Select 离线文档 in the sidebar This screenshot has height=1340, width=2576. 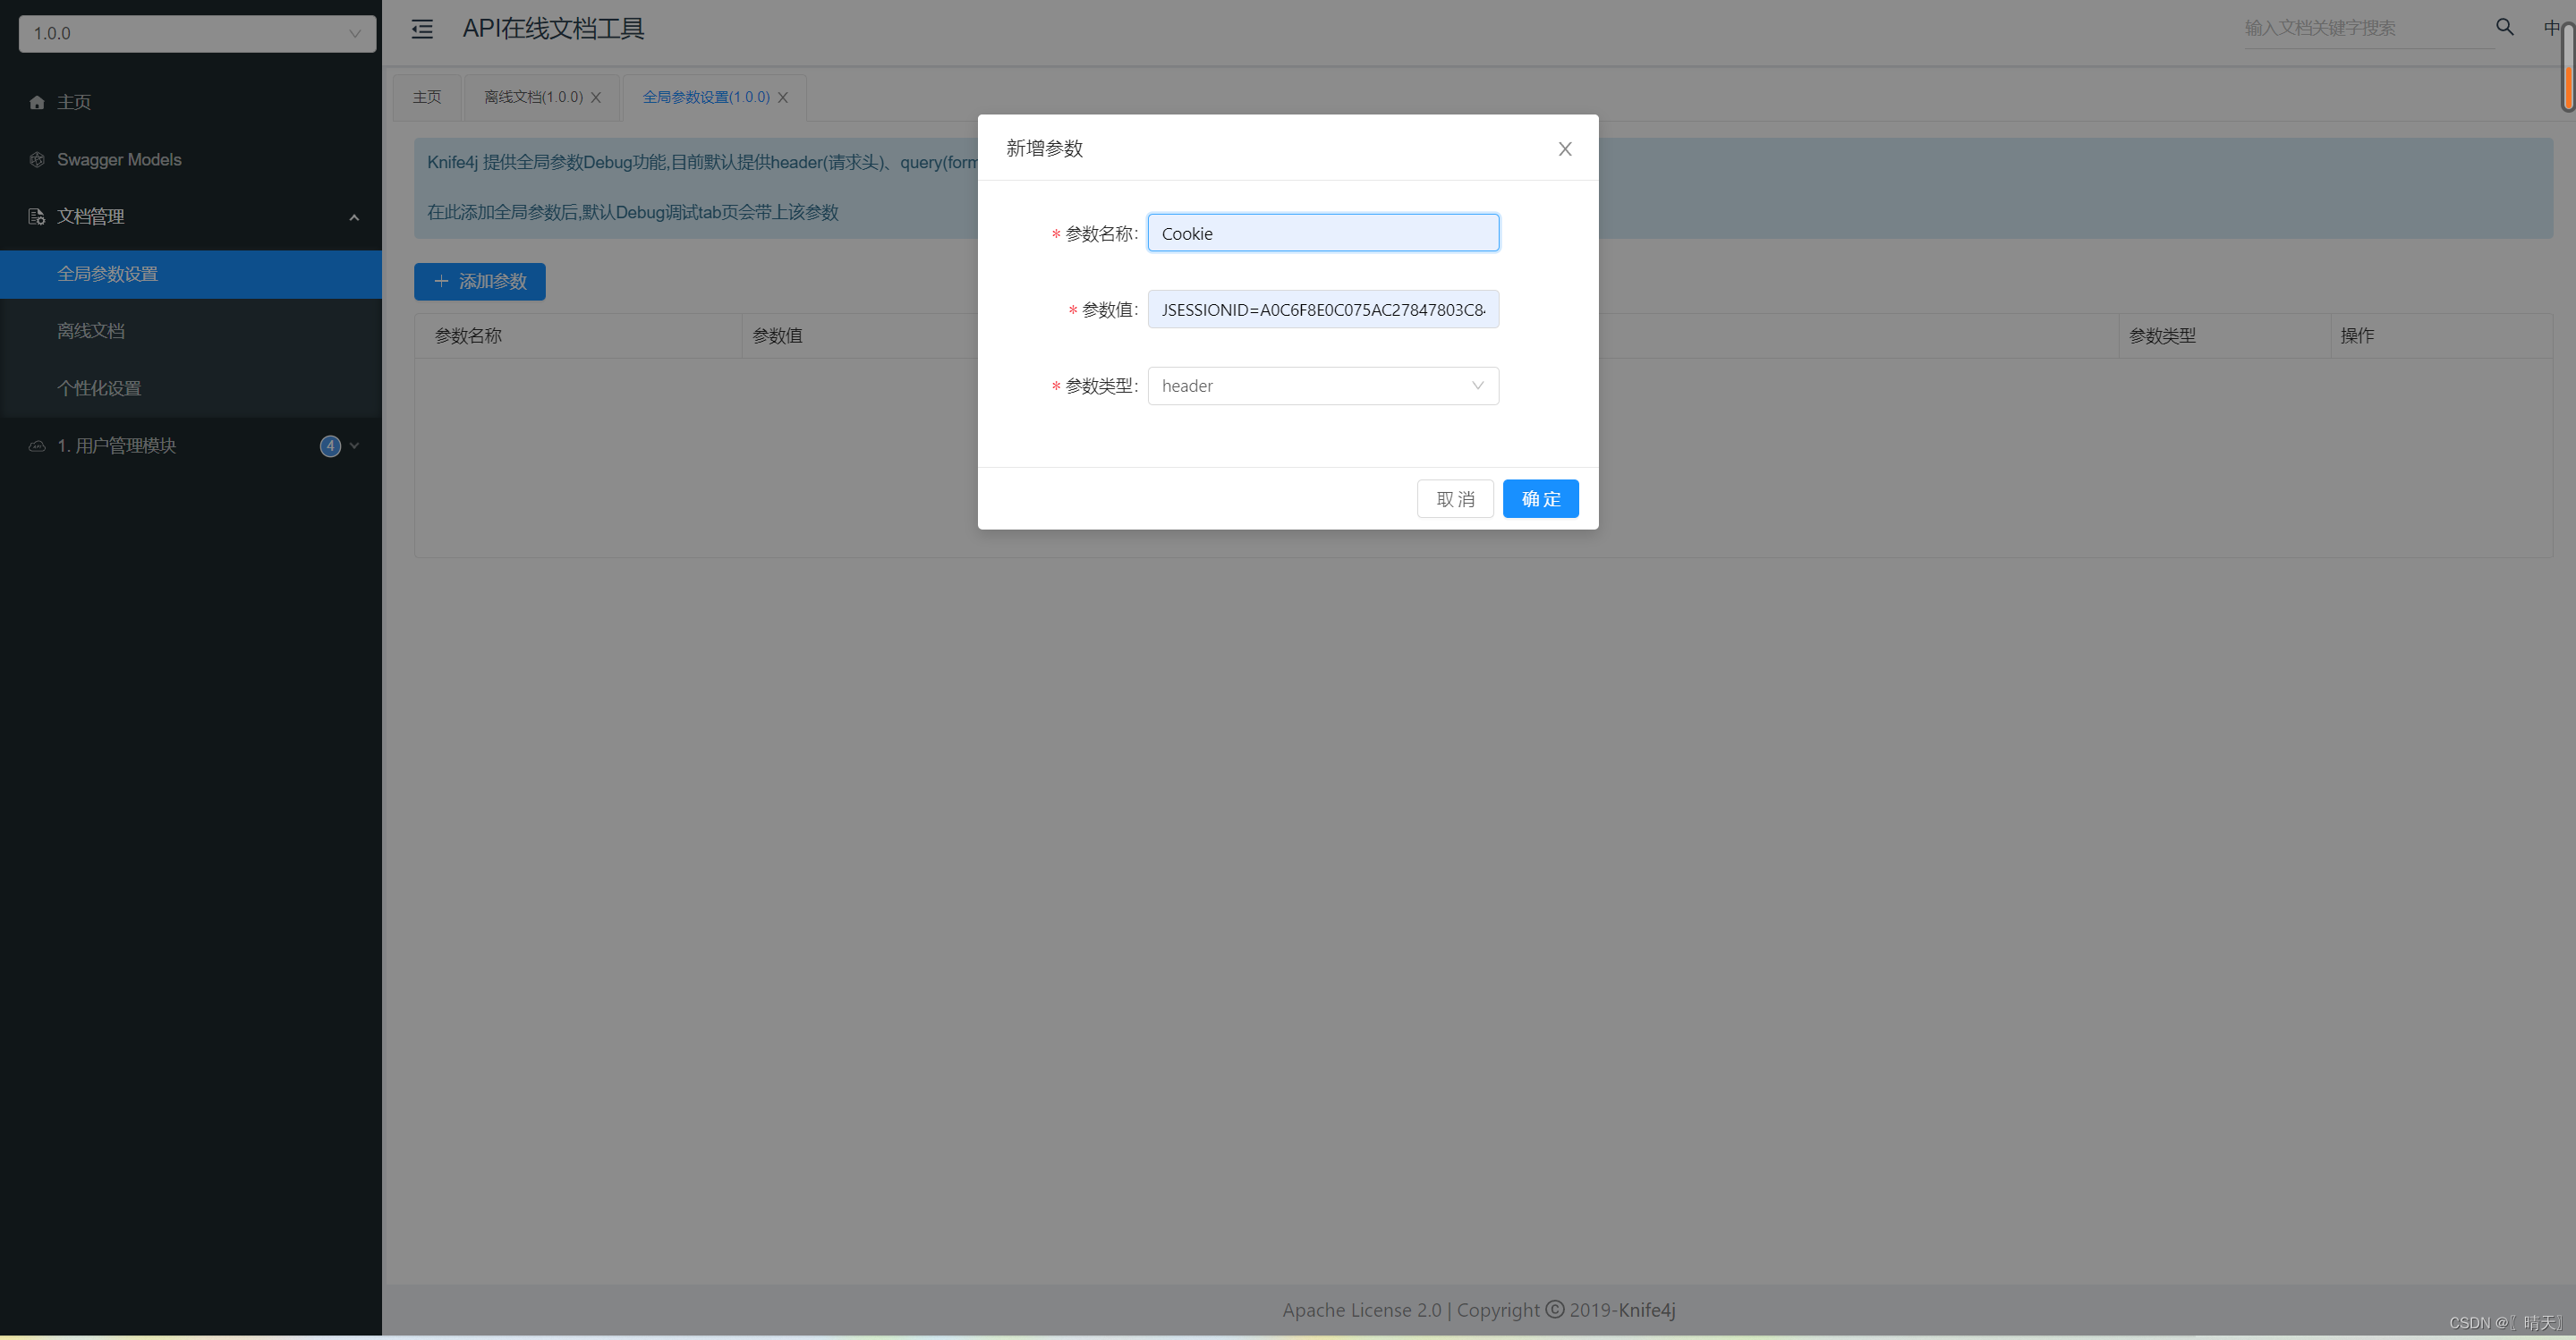point(91,331)
